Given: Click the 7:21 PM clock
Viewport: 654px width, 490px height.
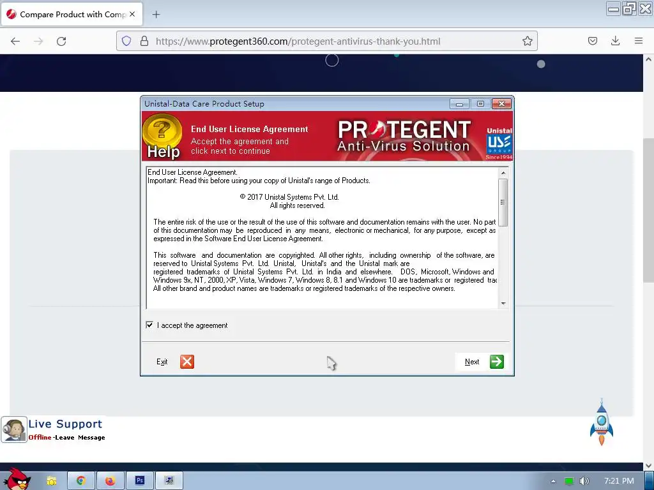Looking at the screenshot, I should tap(619, 481).
